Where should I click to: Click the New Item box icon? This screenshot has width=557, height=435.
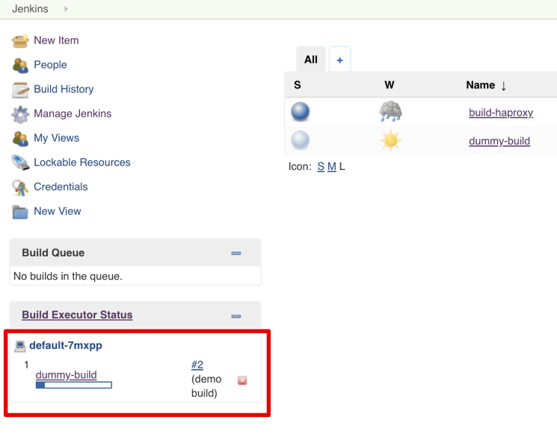click(20, 40)
